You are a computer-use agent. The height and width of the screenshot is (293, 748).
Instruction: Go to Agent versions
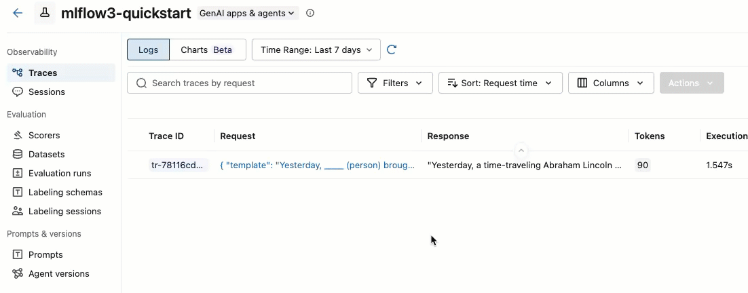point(58,273)
